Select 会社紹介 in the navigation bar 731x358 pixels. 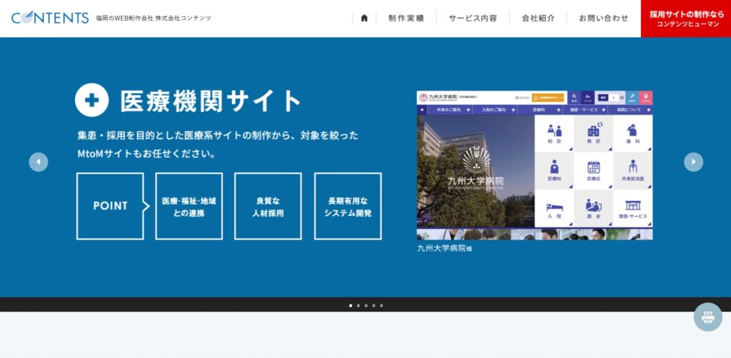(538, 18)
